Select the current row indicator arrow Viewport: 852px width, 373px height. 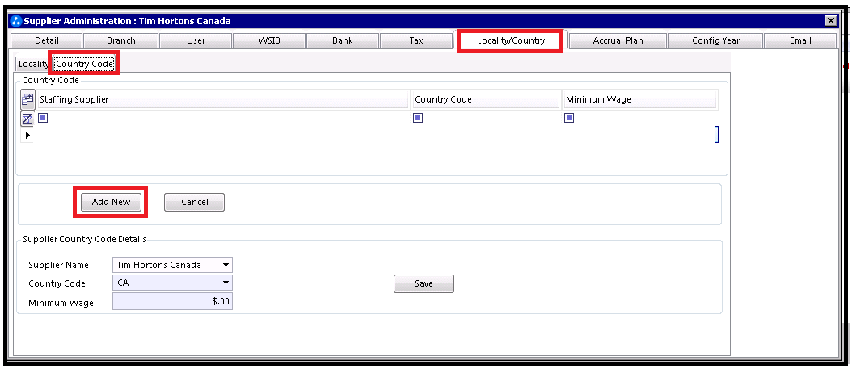point(27,135)
